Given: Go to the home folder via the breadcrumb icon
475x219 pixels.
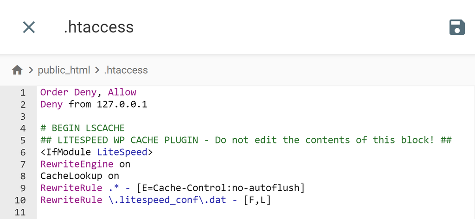Looking at the screenshot, I should click(x=17, y=70).
